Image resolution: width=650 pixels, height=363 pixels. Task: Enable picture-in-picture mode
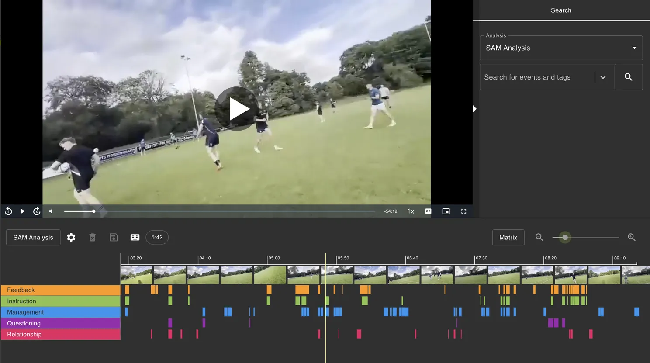click(446, 211)
